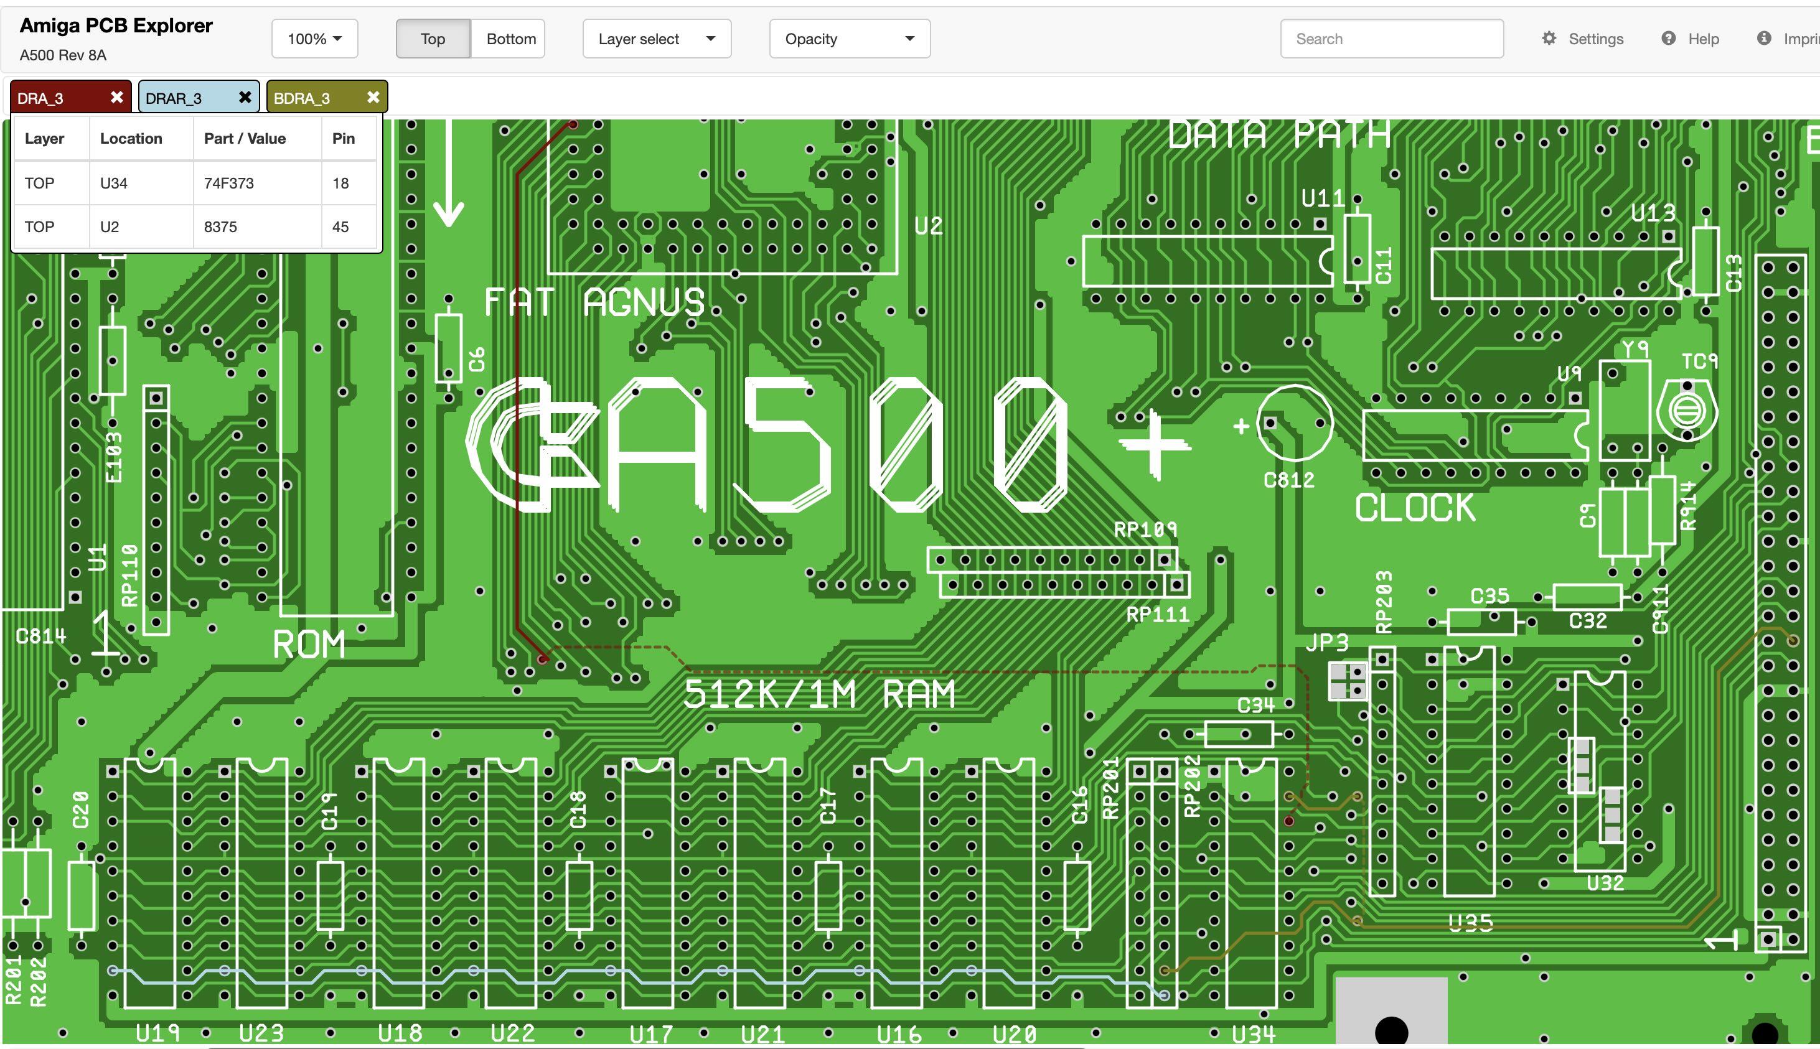1820x1049 pixels.
Task: Click the C34 capacitor outline
Action: pos(1239,734)
